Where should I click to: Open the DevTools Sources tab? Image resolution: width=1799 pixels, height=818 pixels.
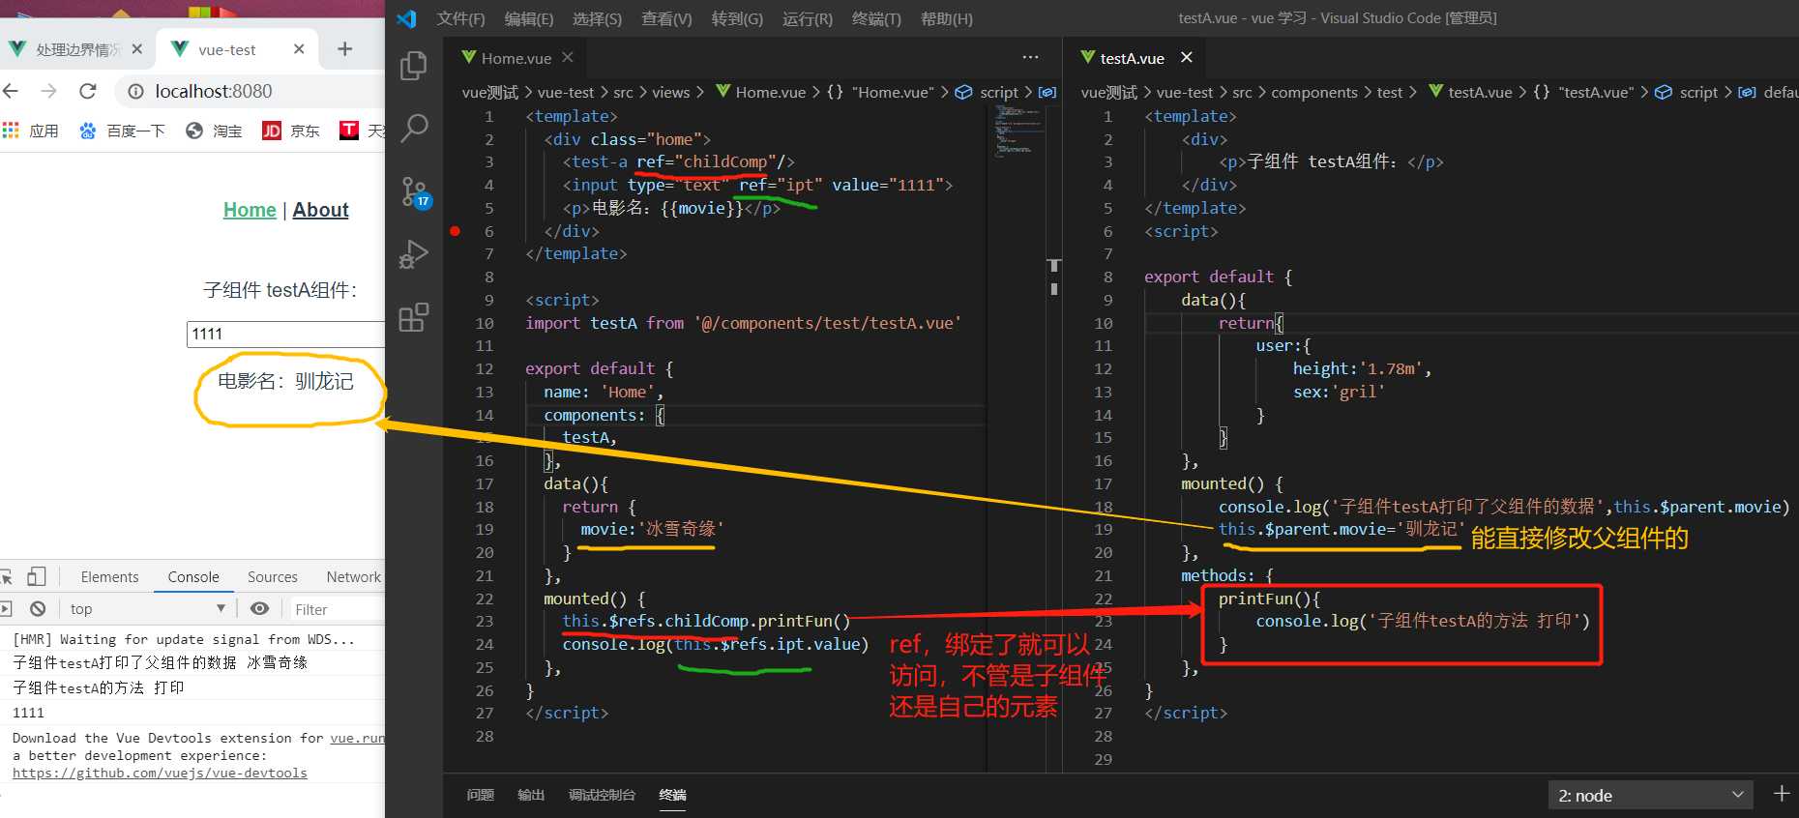tap(272, 577)
